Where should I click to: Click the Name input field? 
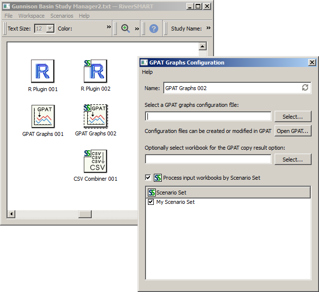tap(237, 88)
